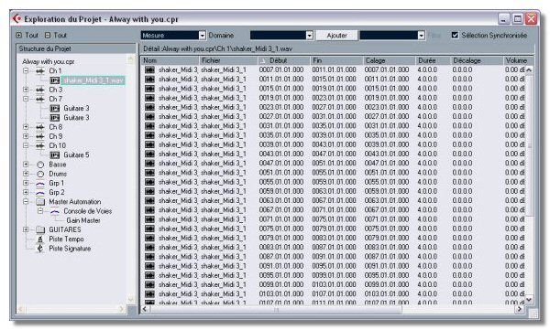Sort by the Fichier column header
Image resolution: width=550 pixels, height=330 pixels.
tap(228, 61)
